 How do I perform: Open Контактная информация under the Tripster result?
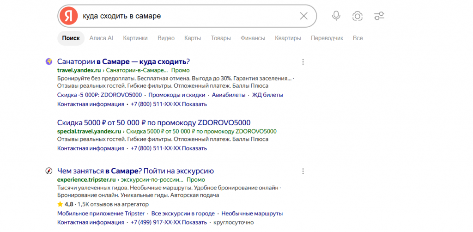pos(91,223)
